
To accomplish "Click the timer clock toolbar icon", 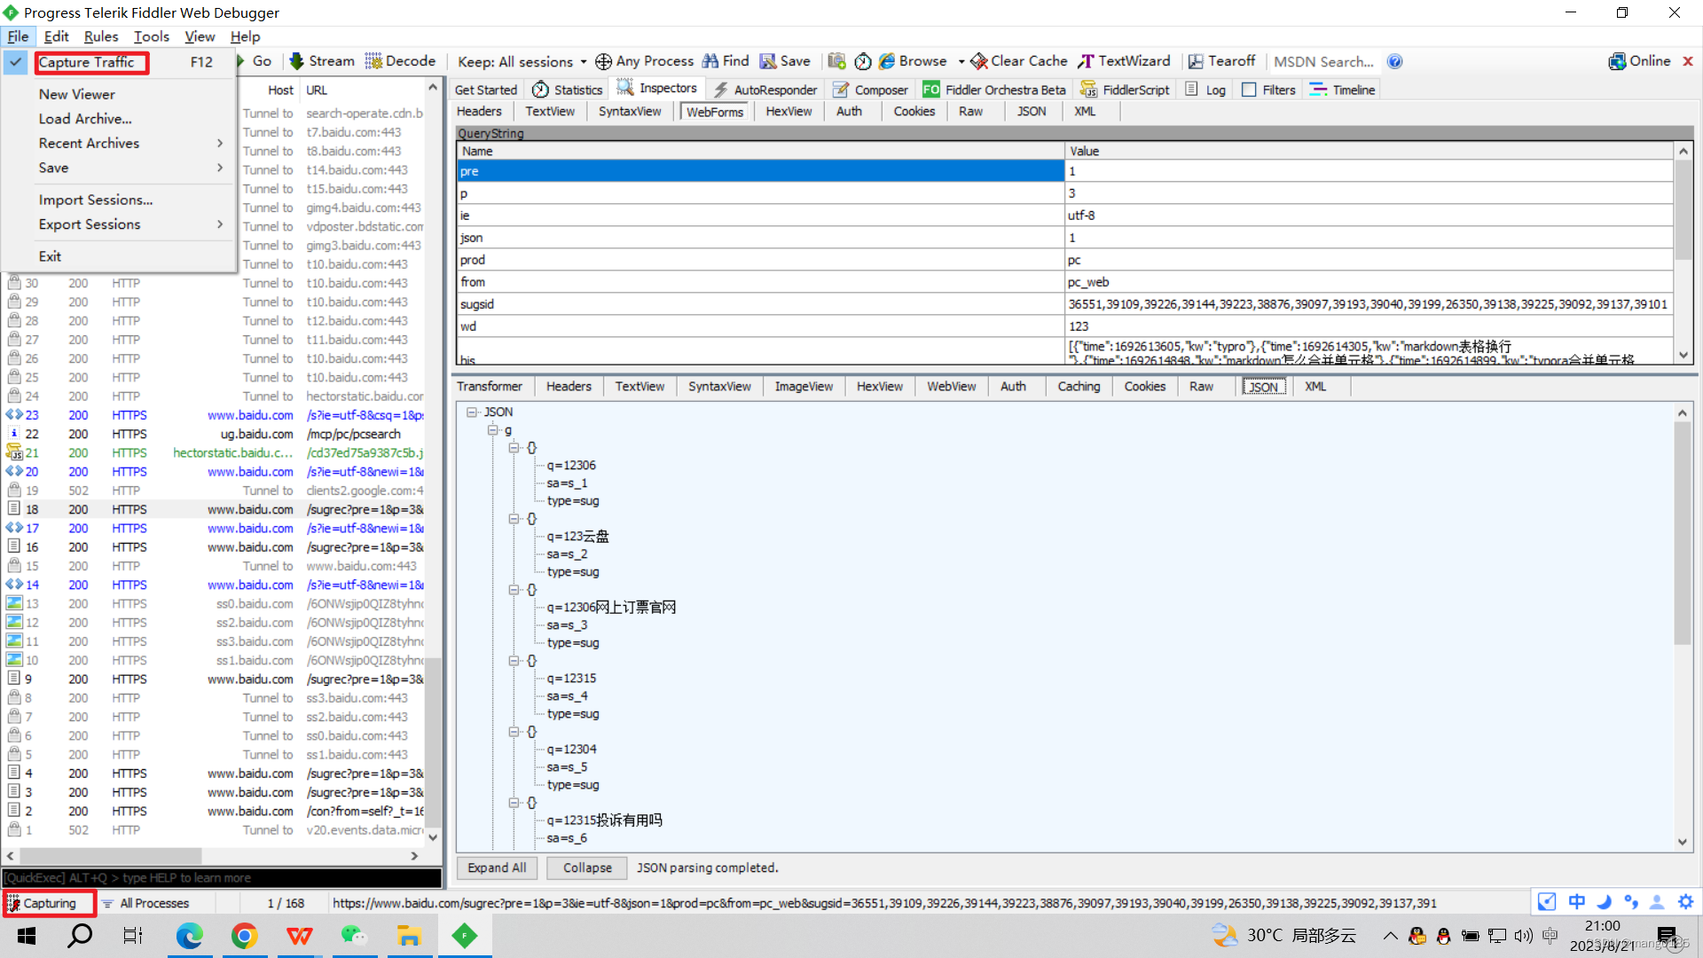I will [863, 61].
